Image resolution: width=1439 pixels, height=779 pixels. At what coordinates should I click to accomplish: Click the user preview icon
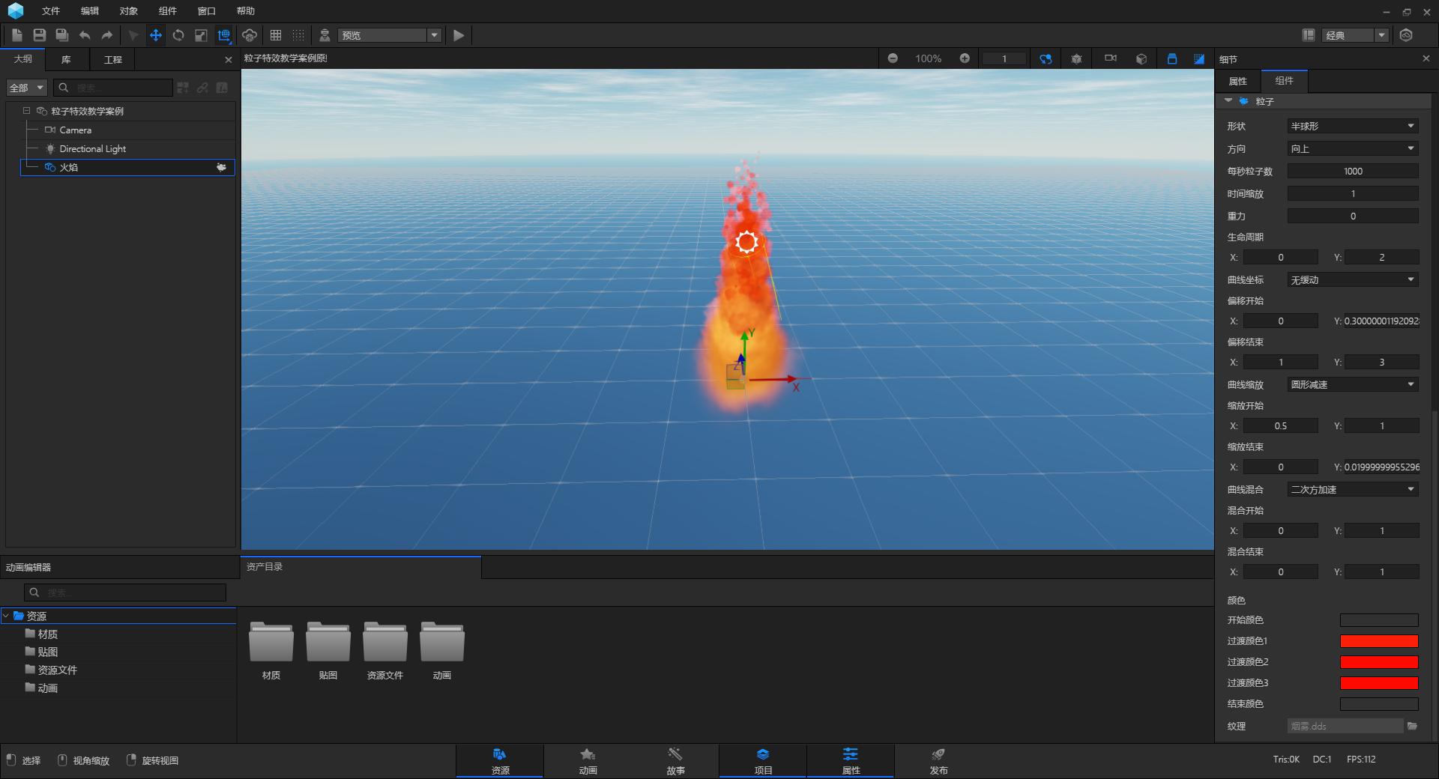[325, 35]
